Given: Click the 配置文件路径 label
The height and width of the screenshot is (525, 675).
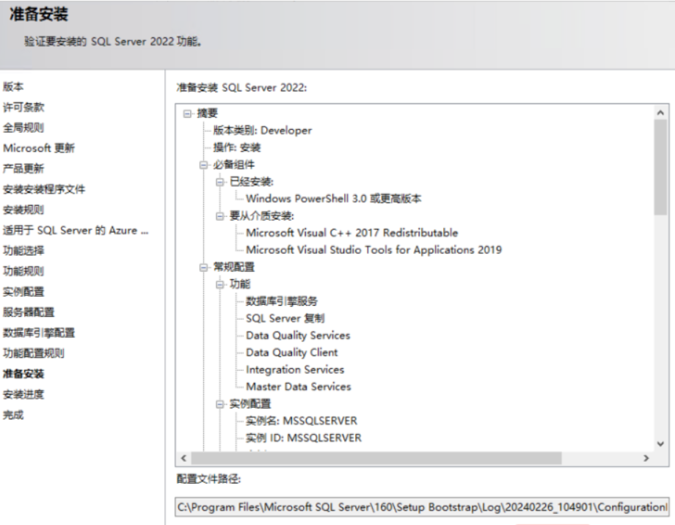Looking at the screenshot, I should coord(208,479).
